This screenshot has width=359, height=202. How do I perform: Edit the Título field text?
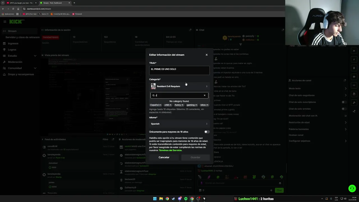(179, 70)
